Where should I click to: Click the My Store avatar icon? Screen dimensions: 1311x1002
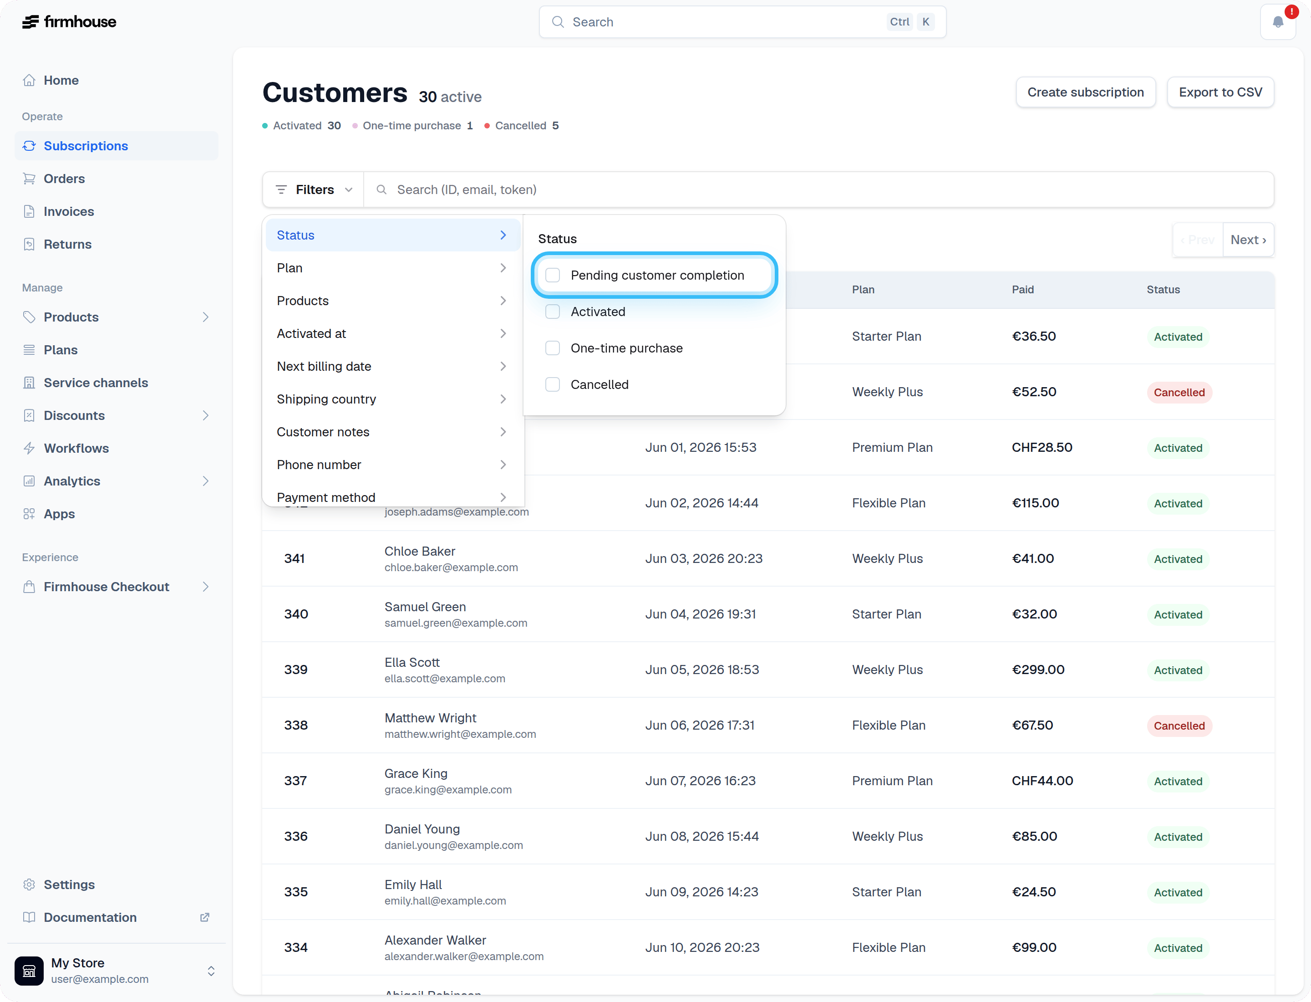pyautogui.click(x=29, y=971)
